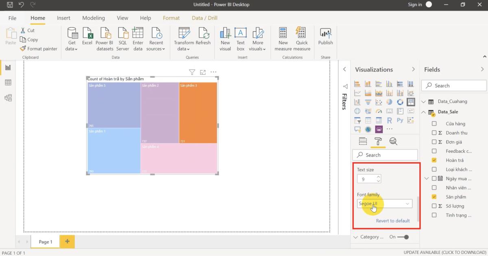This screenshot has width=488, height=256.
Task: Select the R script visual icon
Action: click(x=389, y=120)
